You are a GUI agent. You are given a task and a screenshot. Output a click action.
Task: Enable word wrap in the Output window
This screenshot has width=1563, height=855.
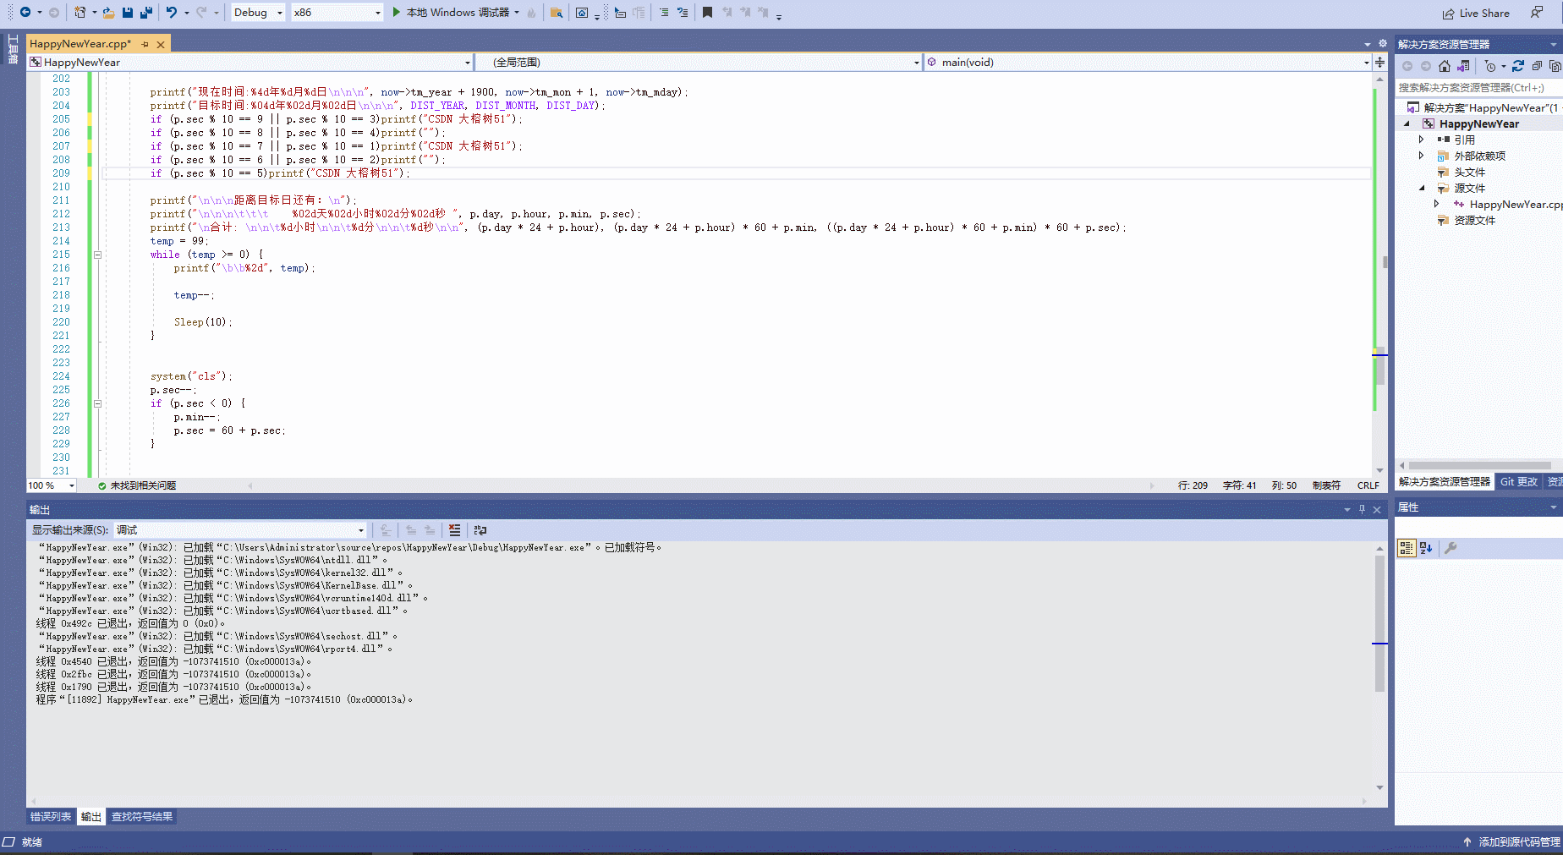coord(480,530)
